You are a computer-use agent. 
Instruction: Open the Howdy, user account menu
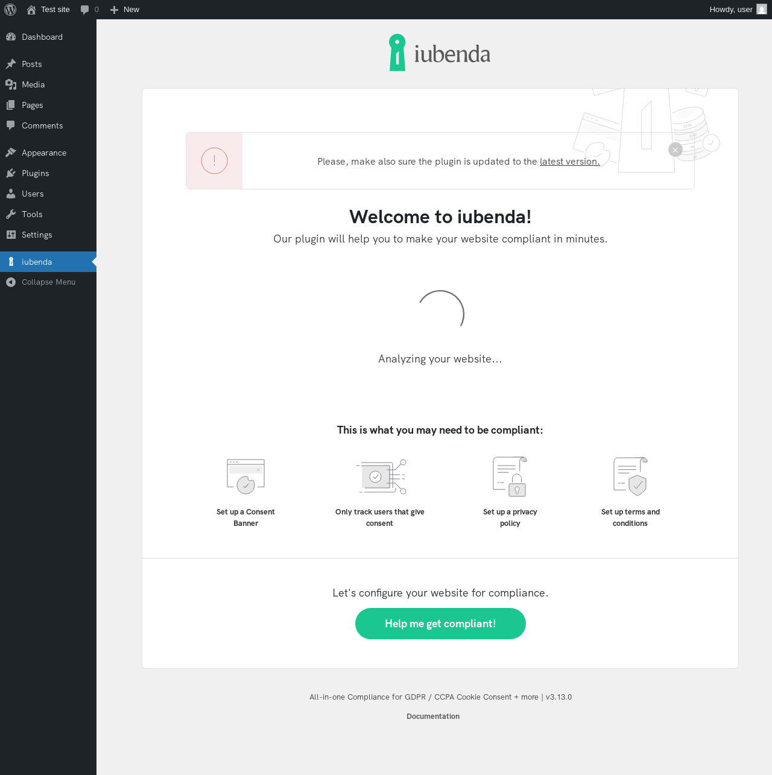[738, 10]
